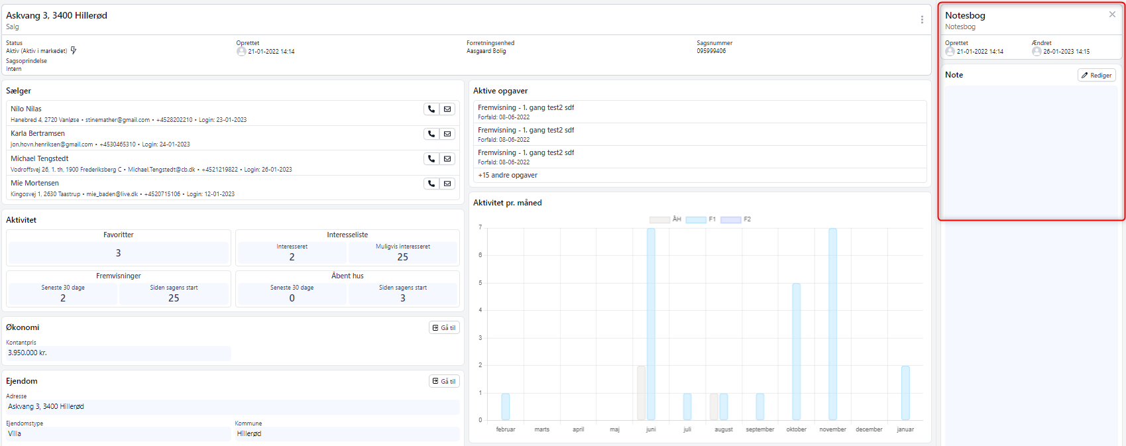The height and width of the screenshot is (446, 1126).
Task: Call Michael Tengstedt with phone icon
Action: click(x=431, y=159)
